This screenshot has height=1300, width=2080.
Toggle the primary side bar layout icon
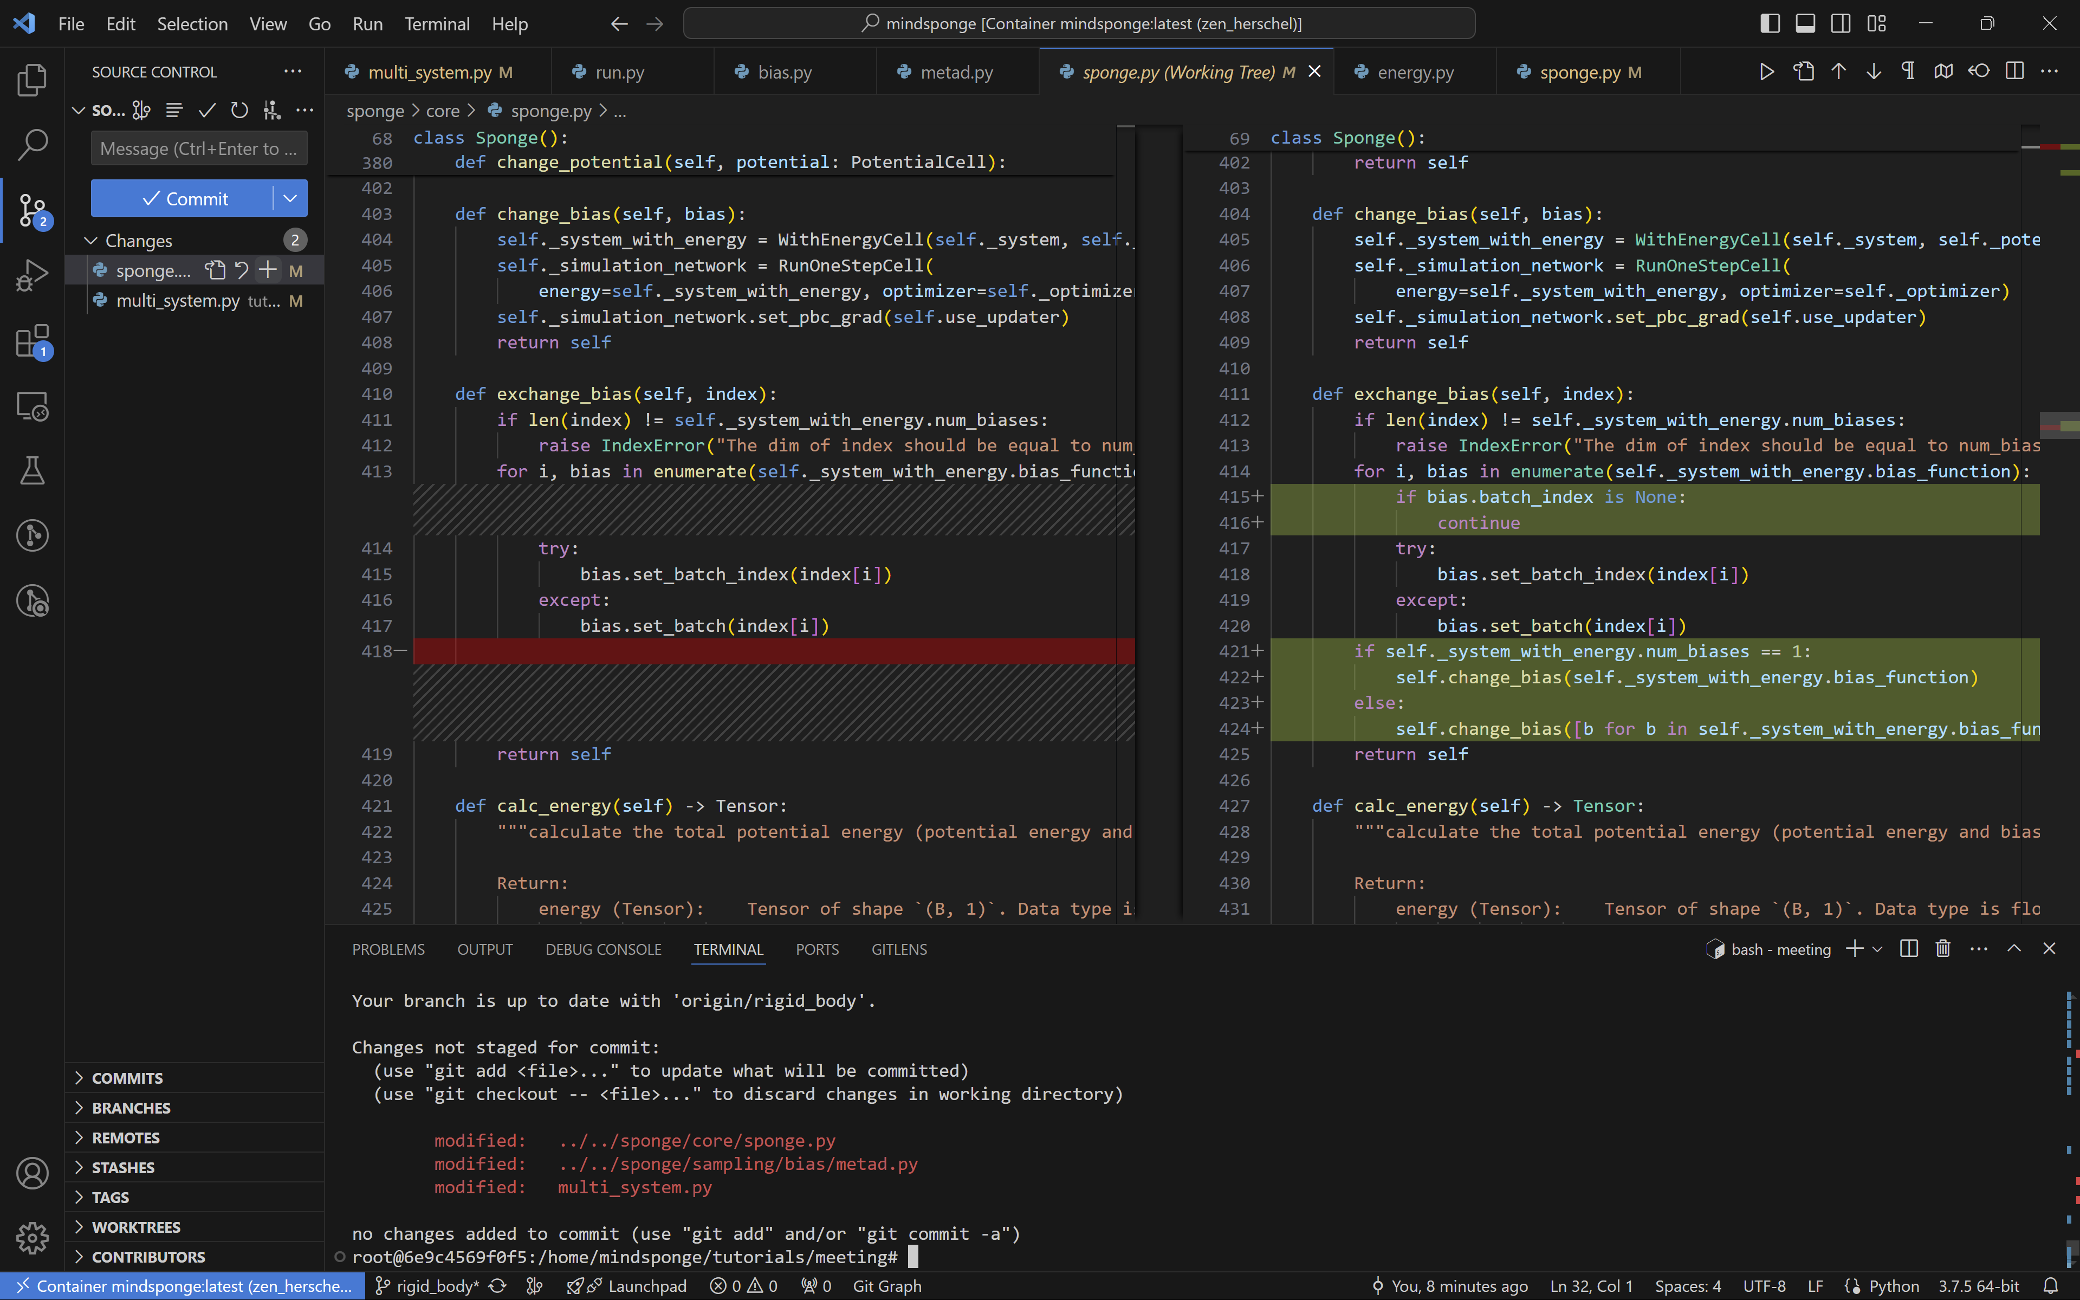click(x=1770, y=23)
